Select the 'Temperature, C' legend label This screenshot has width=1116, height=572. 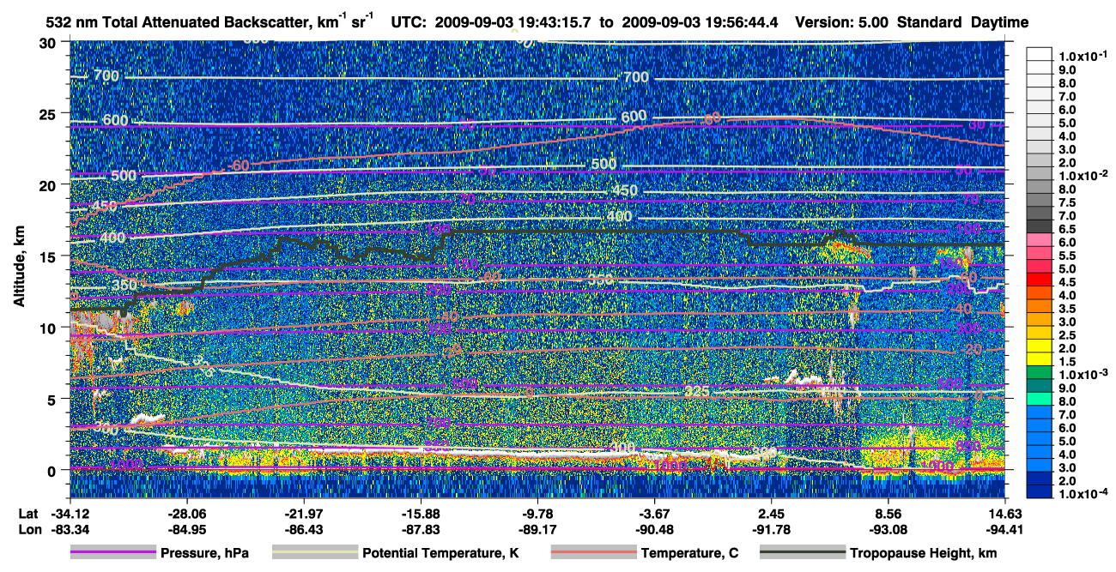(689, 554)
